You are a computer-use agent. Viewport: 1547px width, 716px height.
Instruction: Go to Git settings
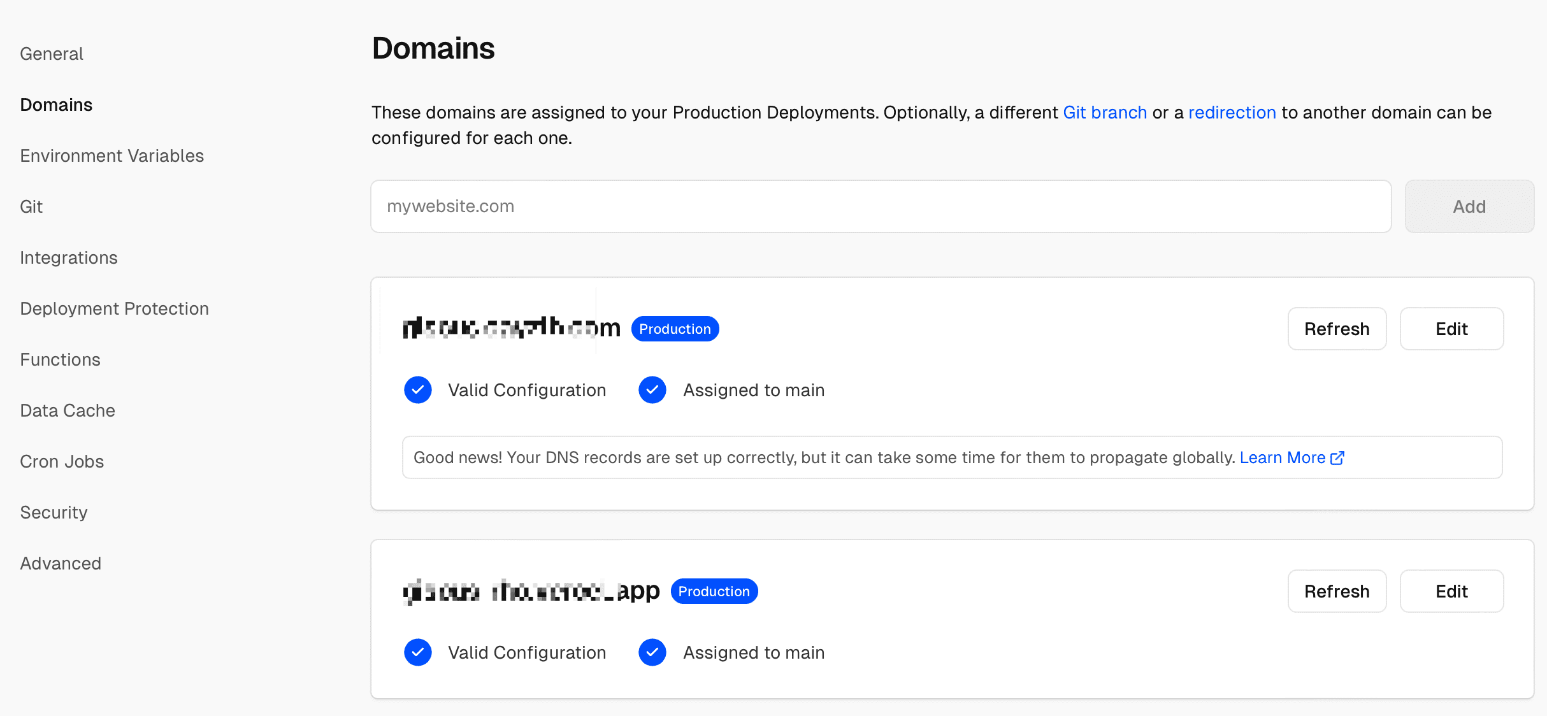pyautogui.click(x=31, y=206)
